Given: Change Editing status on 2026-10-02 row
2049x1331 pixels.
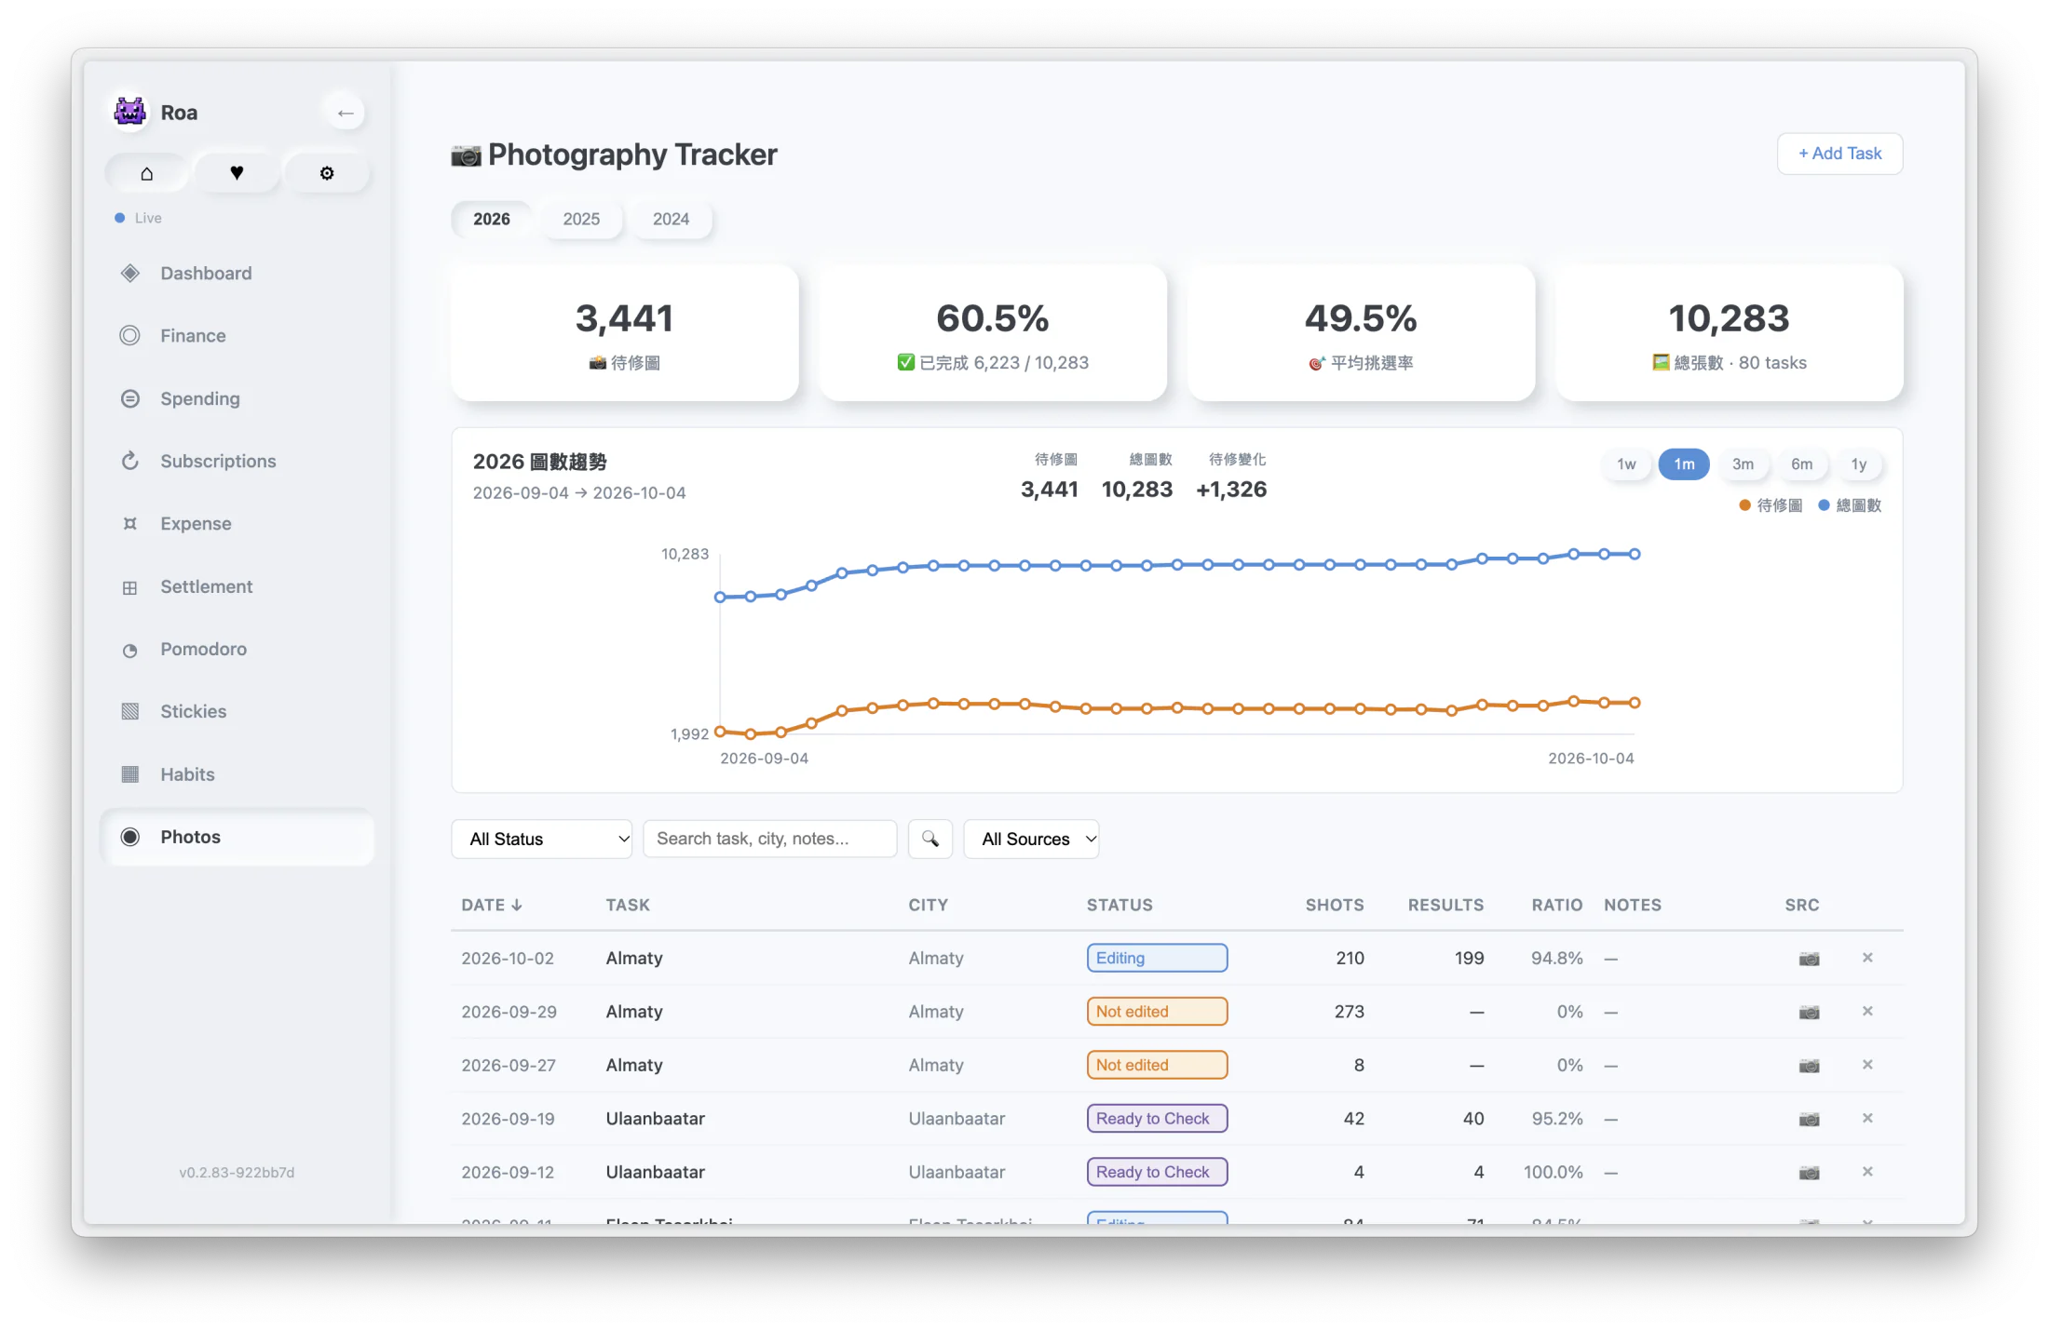Looking at the screenshot, I should click(x=1157, y=958).
